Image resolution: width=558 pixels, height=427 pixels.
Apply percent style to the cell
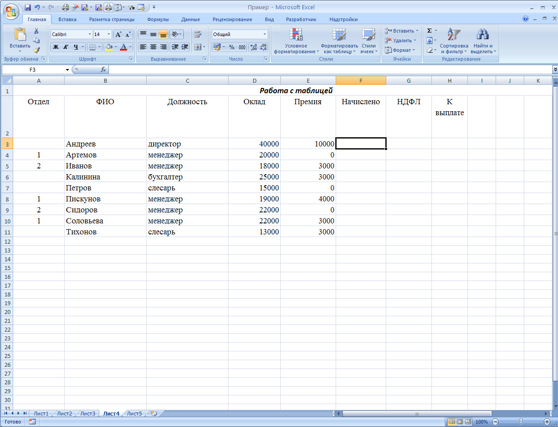pos(232,47)
